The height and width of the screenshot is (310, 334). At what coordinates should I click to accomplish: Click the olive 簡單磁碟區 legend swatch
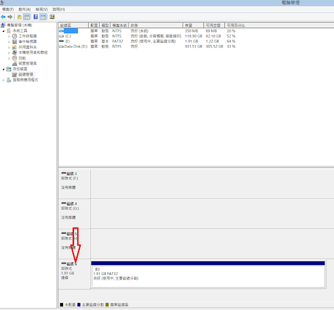pos(107,305)
